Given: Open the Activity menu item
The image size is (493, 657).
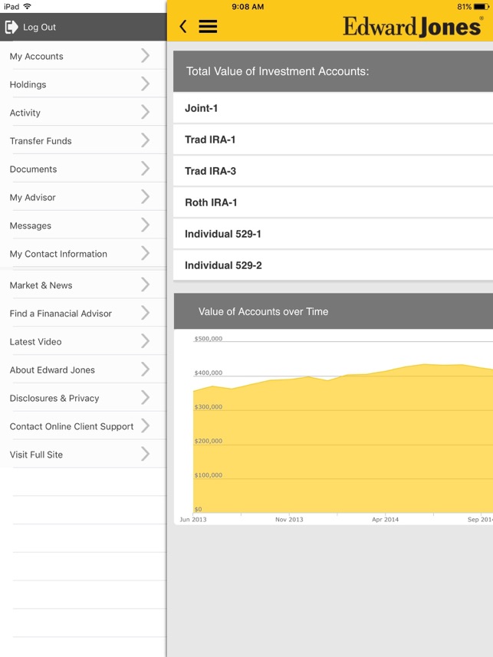Looking at the screenshot, I should tap(83, 112).
